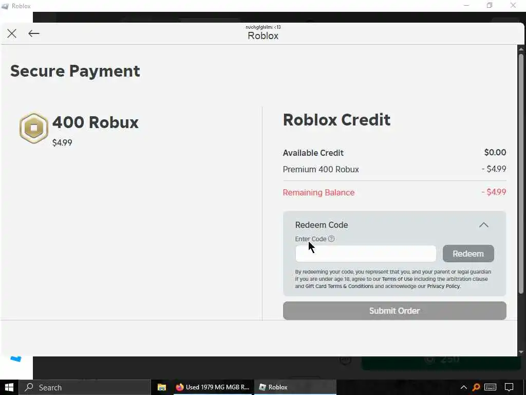Click the dialog's vertical scrollbar thumb
Screen dimensions: 526x395
(x=521, y=173)
